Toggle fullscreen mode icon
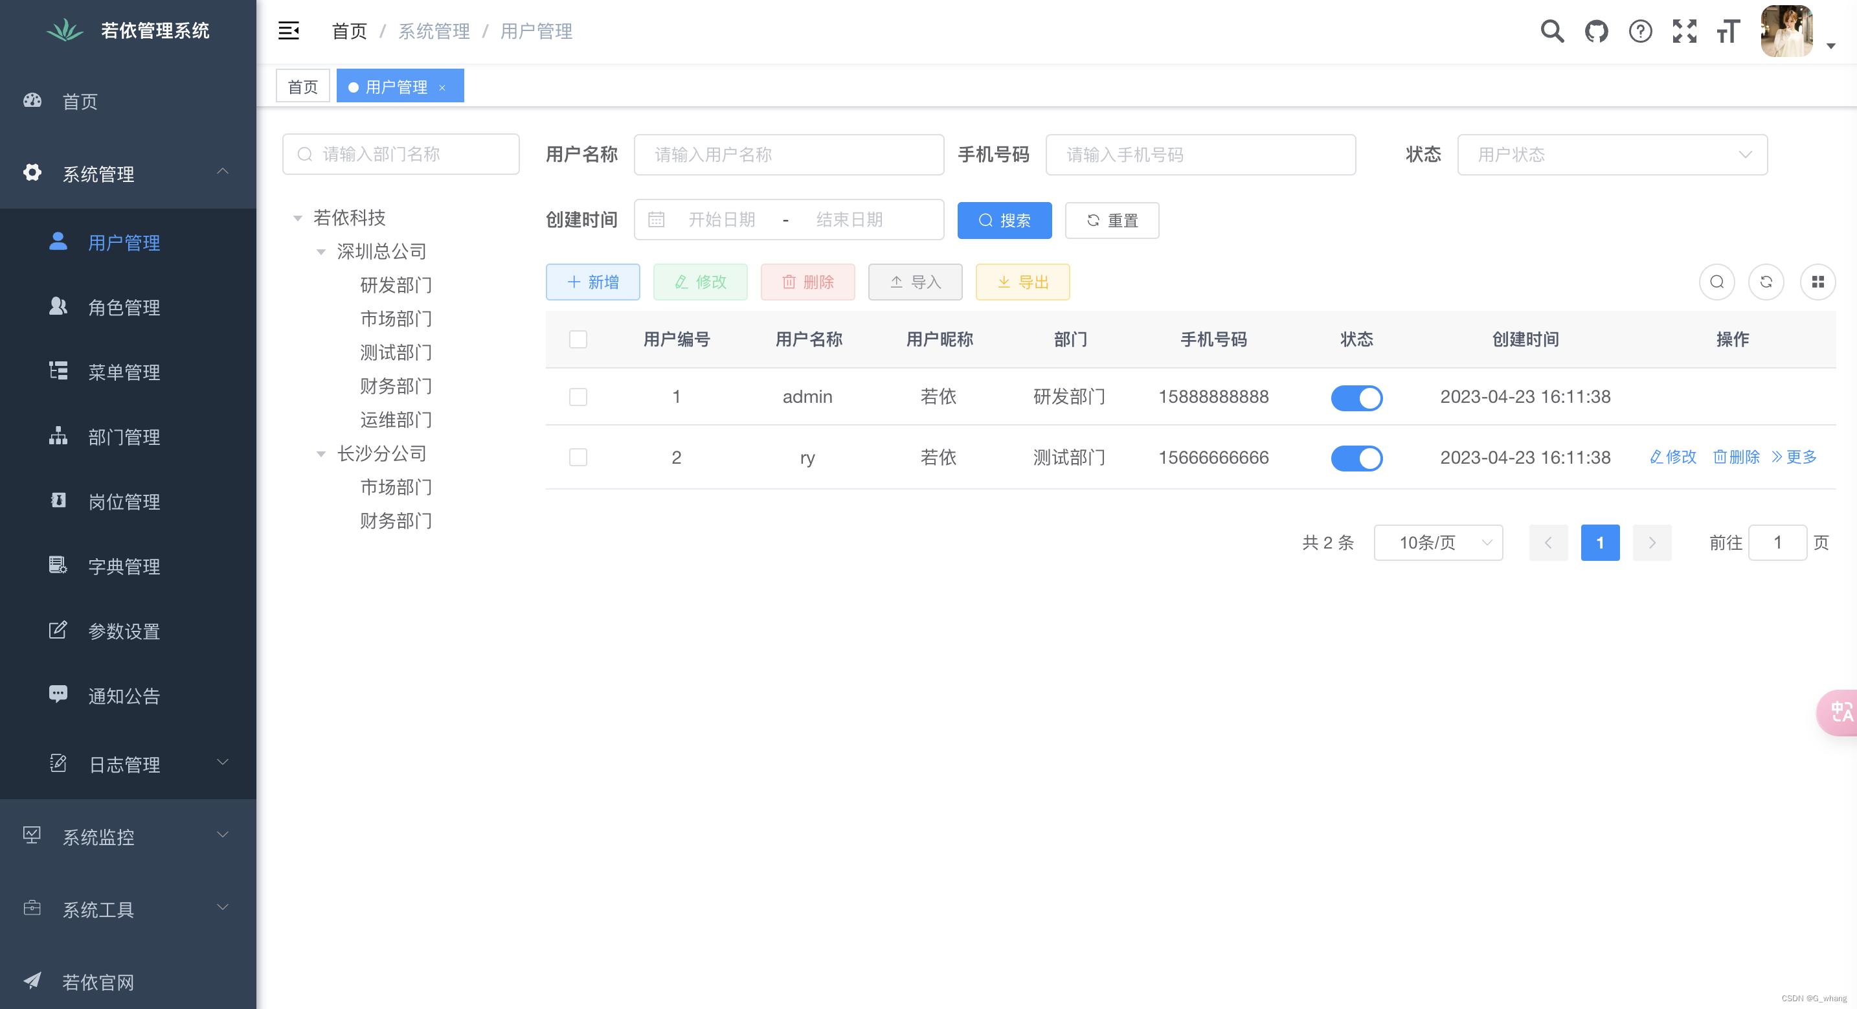 click(x=1684, y=31)
